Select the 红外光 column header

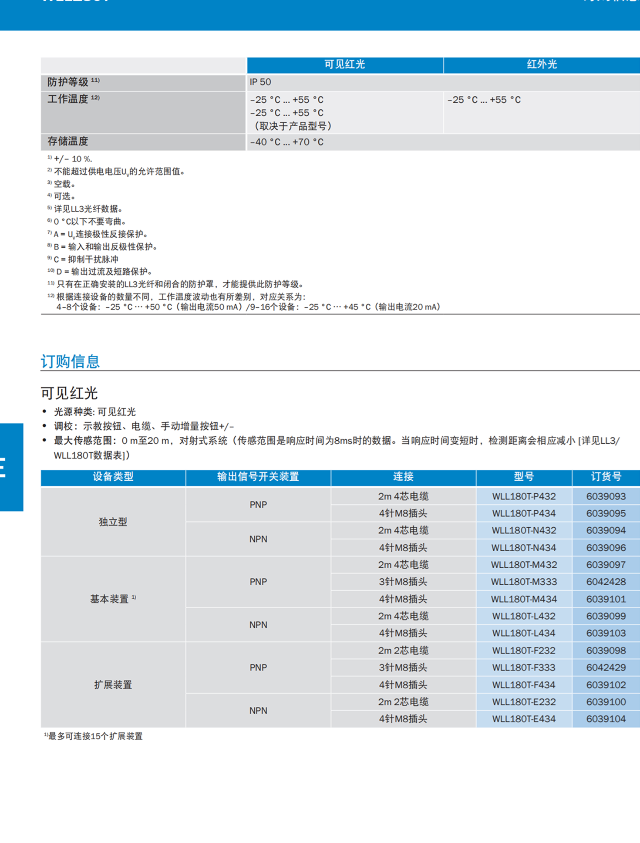coord(542,64)
